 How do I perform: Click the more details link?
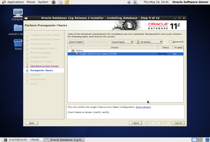pos(143,107)
